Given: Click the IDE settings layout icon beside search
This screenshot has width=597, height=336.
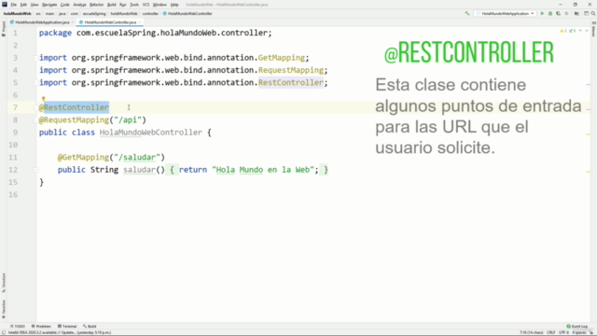Looking at the screenshot, I should (x=587, y=14).
